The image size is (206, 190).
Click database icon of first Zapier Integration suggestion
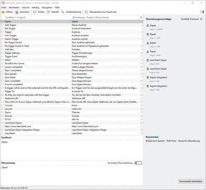(147, 77)
